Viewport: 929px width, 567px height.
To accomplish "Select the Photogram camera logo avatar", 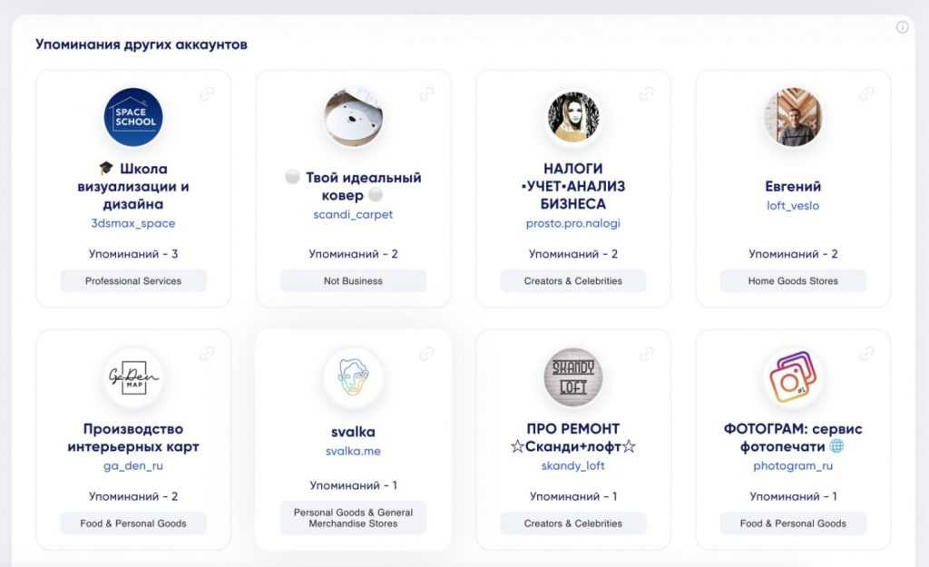I will click(793, 376).
